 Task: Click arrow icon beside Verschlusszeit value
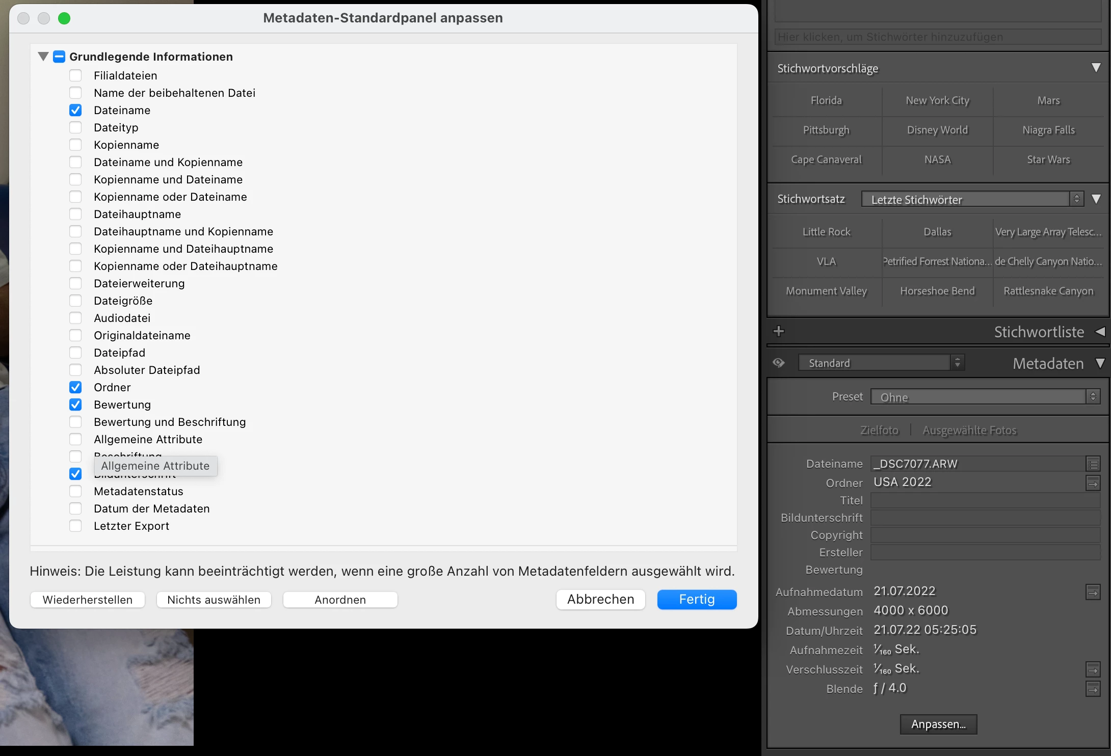pos(1093,669)
